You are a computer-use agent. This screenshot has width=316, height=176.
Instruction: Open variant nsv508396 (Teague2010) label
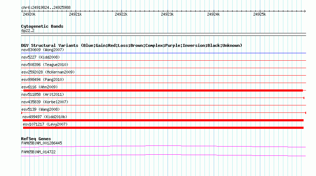(45, 65)
